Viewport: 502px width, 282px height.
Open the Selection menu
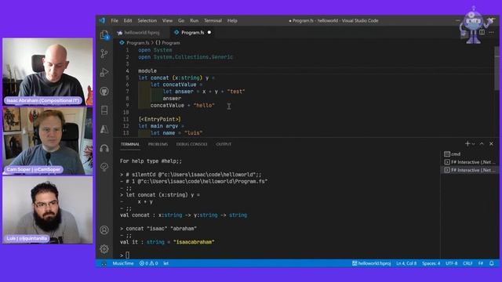pyautogui.click(x=147, y=20)
